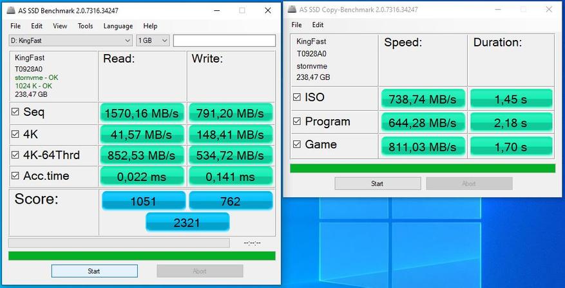Image resolution: width=565 pixels, height=288 pixels.
Task: Uncheck the Seq test checkbox
Action: click(x=15, y=112)
